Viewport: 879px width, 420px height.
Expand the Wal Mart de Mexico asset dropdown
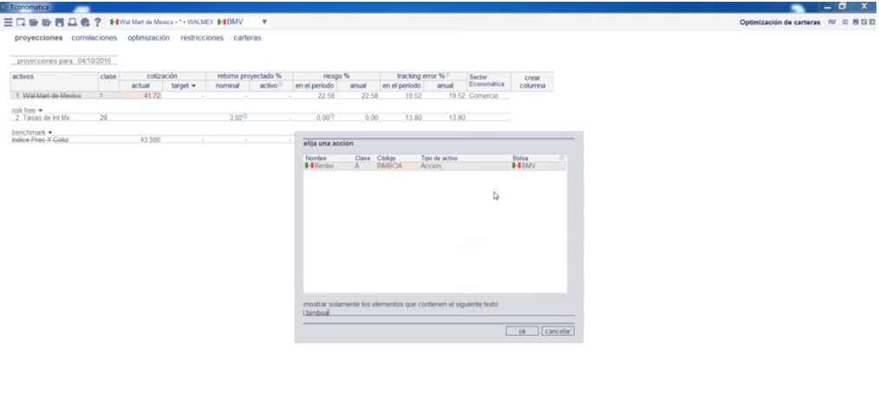[x=264, y=22]
